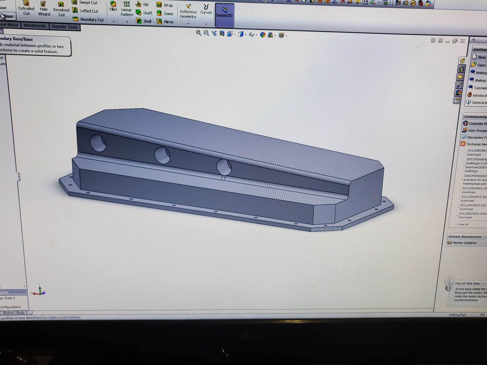Click the right tile-windows viewport icon

pyautogui.click(x=440, y=40)
